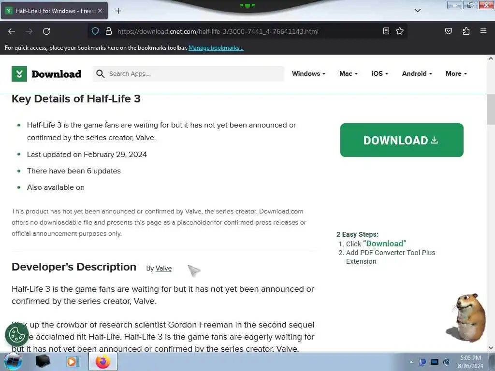The height and width of the screenshot is (371, 495).
Task: Click the Download site title
Action: (57, 74)
